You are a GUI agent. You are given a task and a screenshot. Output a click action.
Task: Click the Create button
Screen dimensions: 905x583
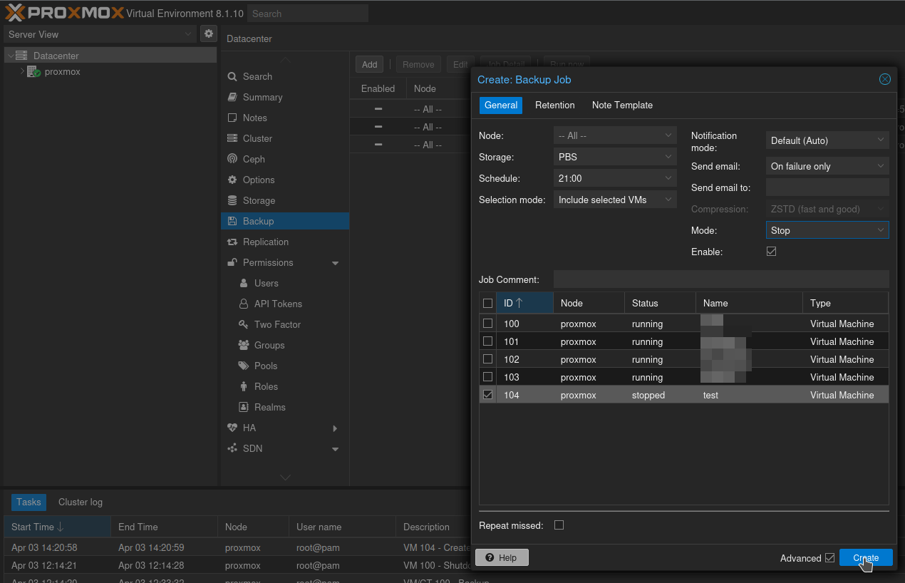tap(866, 558)
